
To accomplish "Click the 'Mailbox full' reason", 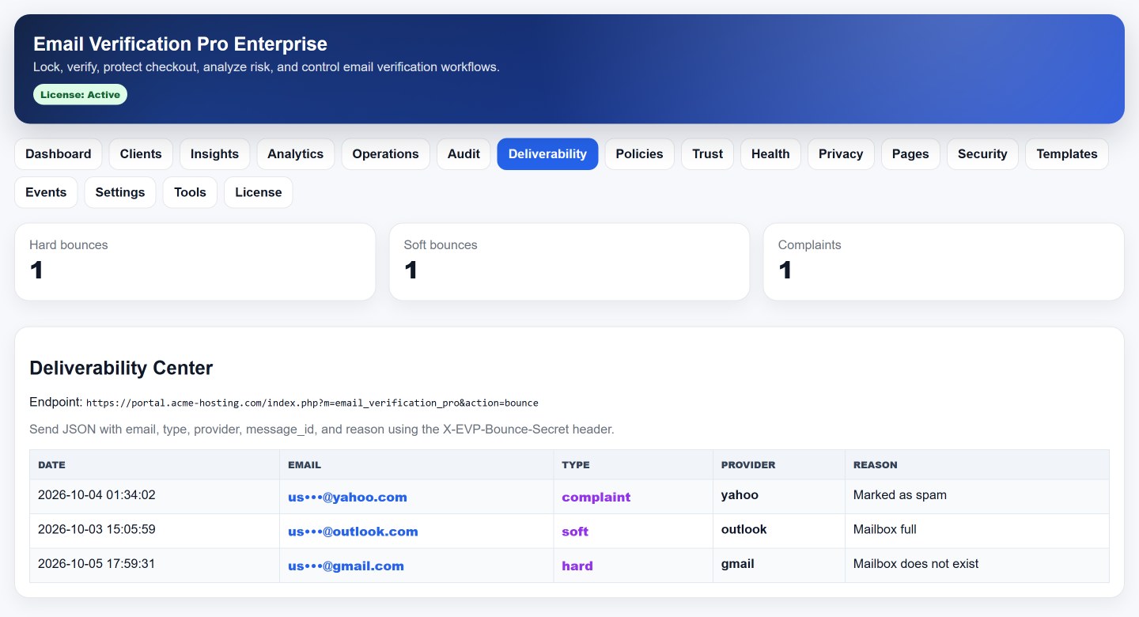I will coord(885,529).
